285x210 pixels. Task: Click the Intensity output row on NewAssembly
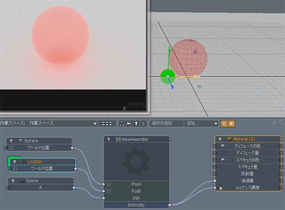point(135,204)
